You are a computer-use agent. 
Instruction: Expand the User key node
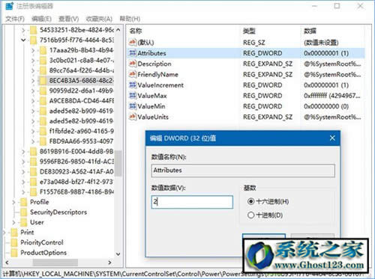(x=13, y=222)
